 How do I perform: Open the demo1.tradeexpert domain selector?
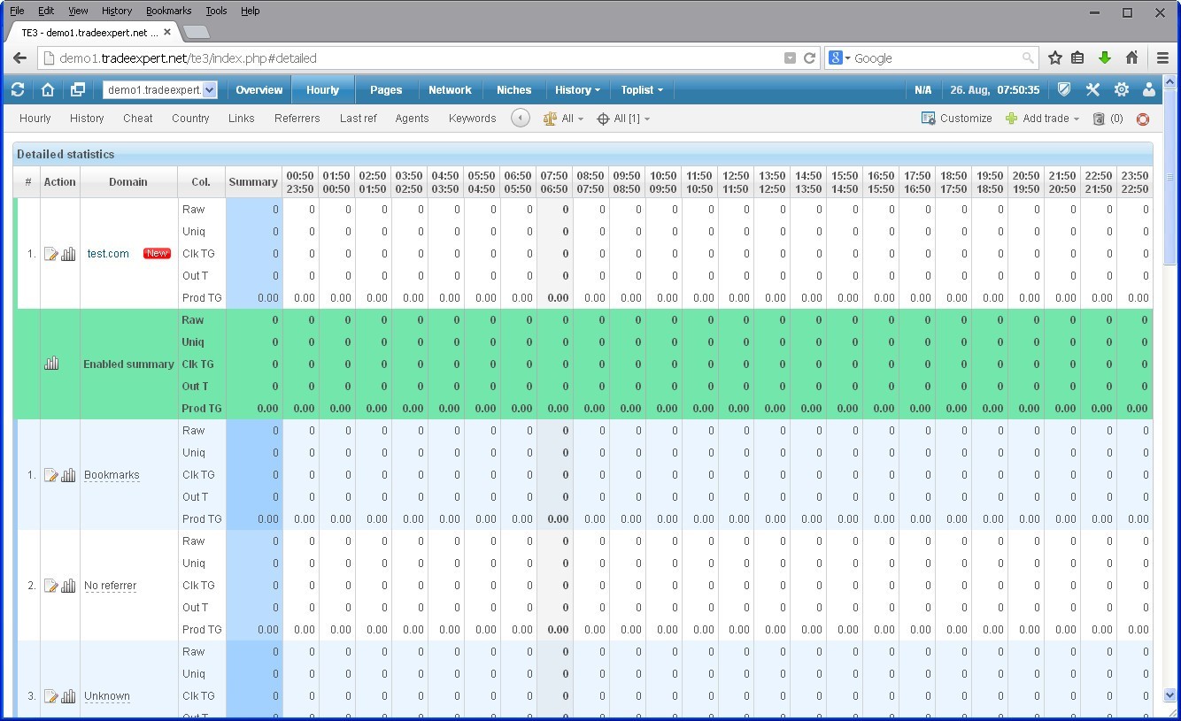[159, 90]
